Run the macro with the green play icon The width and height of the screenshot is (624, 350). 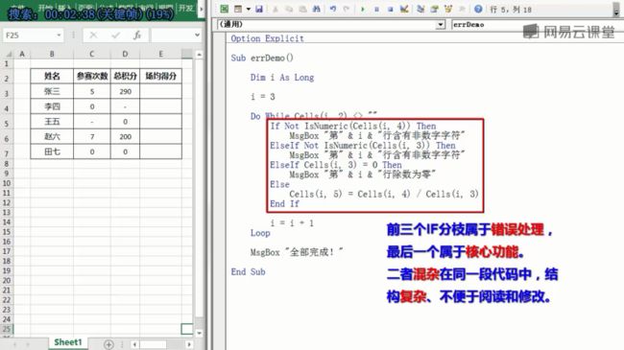point(363,9)
